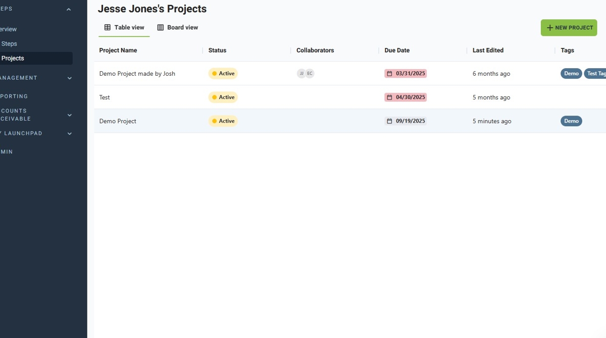Click the '6 months ago' cell
Image resolution: width=606 pixels, height=338 pixels.
click(x=491, y=74)
